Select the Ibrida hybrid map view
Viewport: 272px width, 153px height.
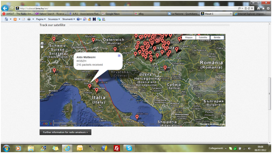(x=217, y=37)
